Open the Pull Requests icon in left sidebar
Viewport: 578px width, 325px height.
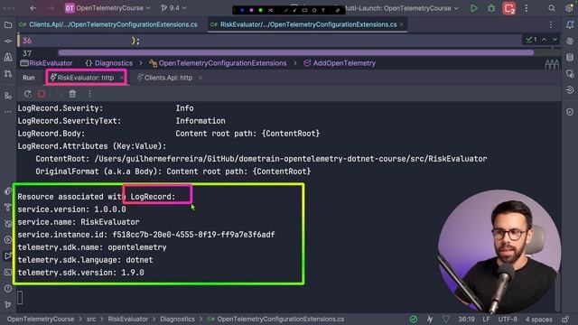[8, 73]
